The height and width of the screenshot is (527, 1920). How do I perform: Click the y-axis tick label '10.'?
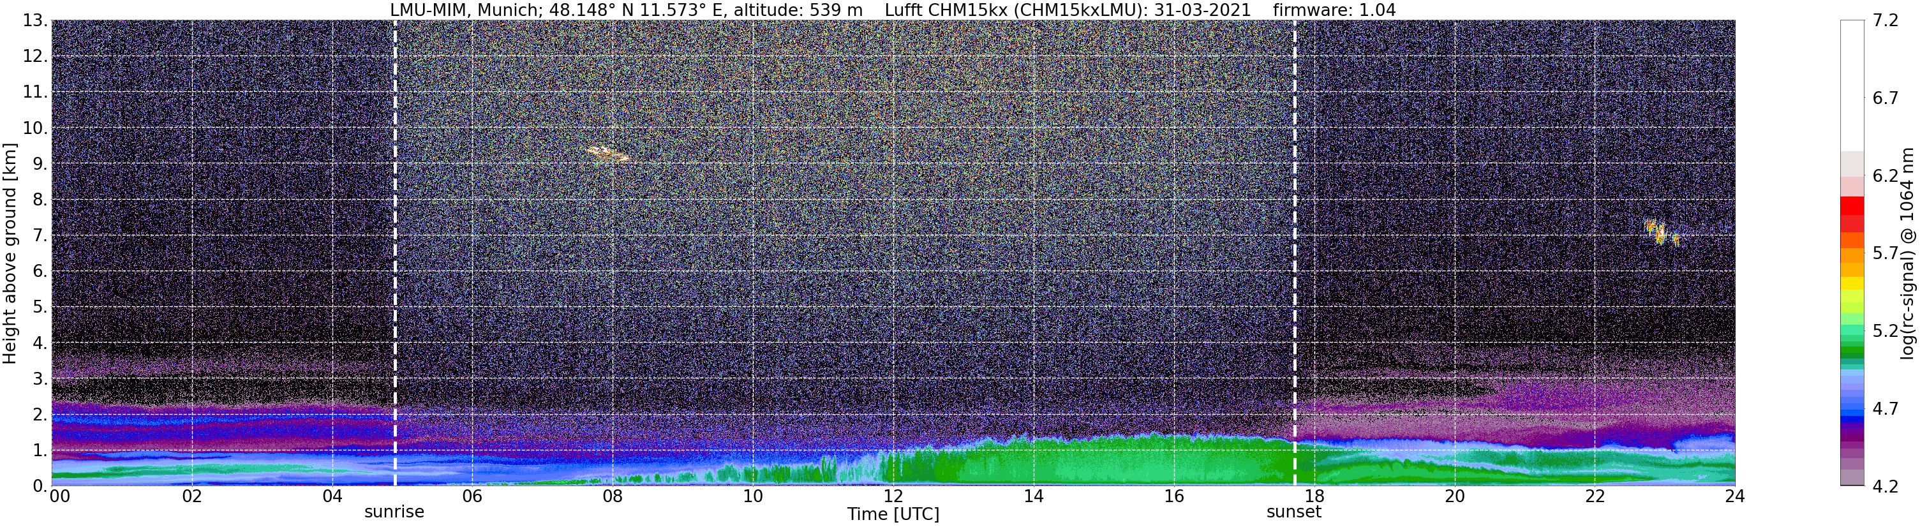tap(35, 128)
